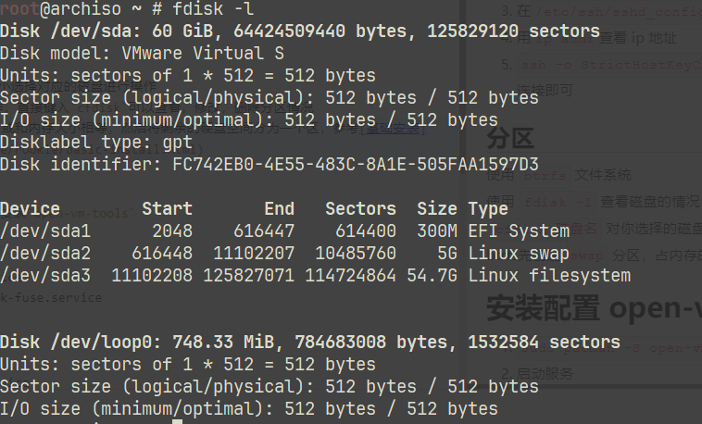Click the /dev/sda2 device entry
This screenshot has height=424, width=702.
coord(45,254)
